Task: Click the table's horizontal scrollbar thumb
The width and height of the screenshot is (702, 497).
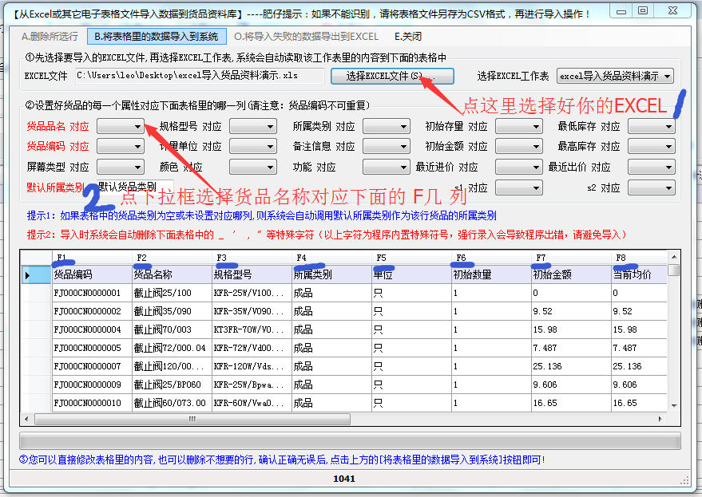Action: (x=192, y=419)
